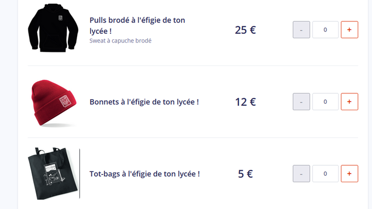Click "Tot-bags à l'éfigie de ton lycée !" title

145,174
